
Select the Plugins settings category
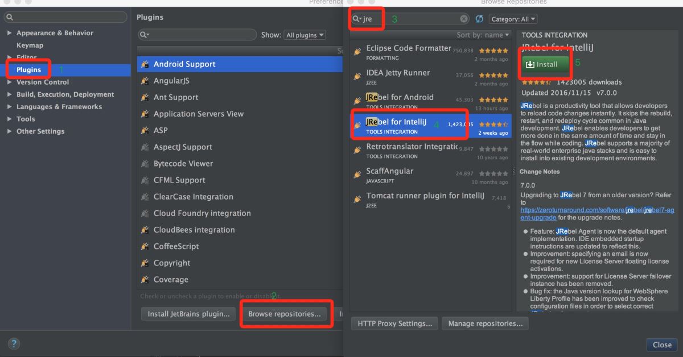tap(28, 70)
